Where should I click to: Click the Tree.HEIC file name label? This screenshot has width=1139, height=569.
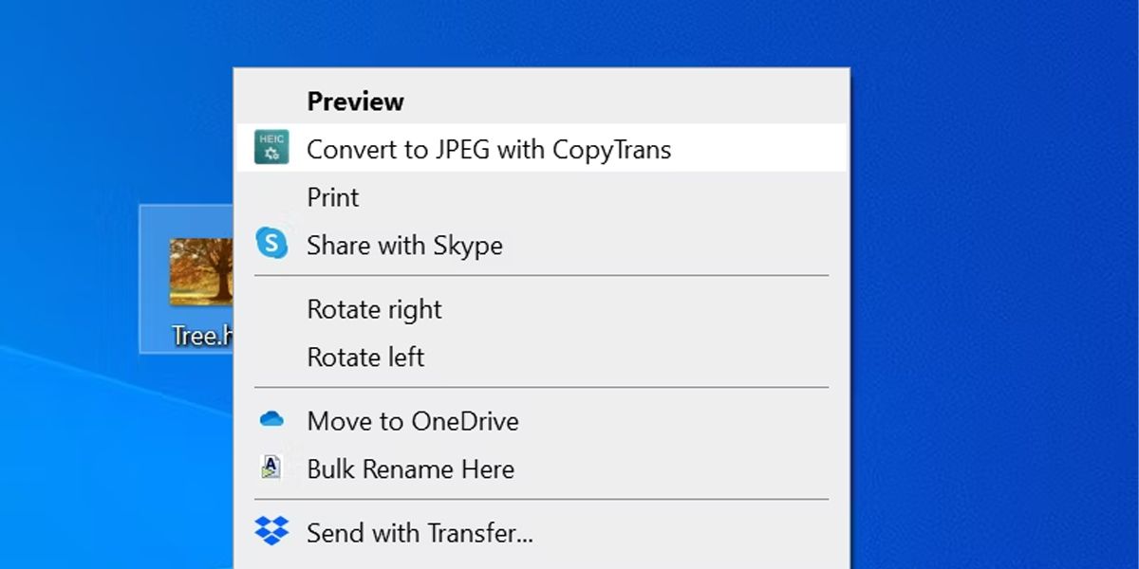click(202, 335)
